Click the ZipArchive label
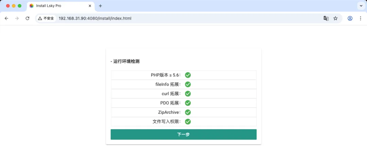Image resolution: width=367 pixels, height=158 pixels. 170,112
